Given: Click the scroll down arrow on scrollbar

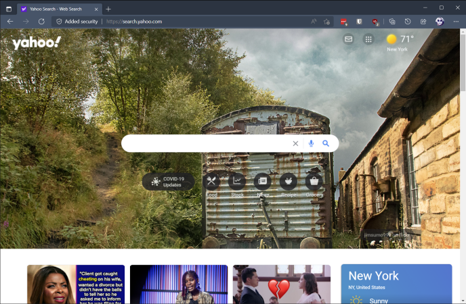Looking at the screenshot, I should click(463, 301).
